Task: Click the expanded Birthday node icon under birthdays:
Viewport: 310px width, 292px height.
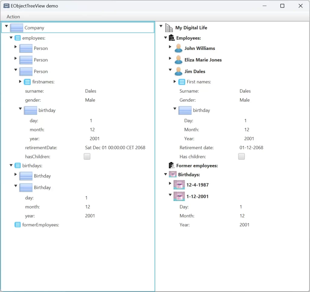Action: [26, 188]
